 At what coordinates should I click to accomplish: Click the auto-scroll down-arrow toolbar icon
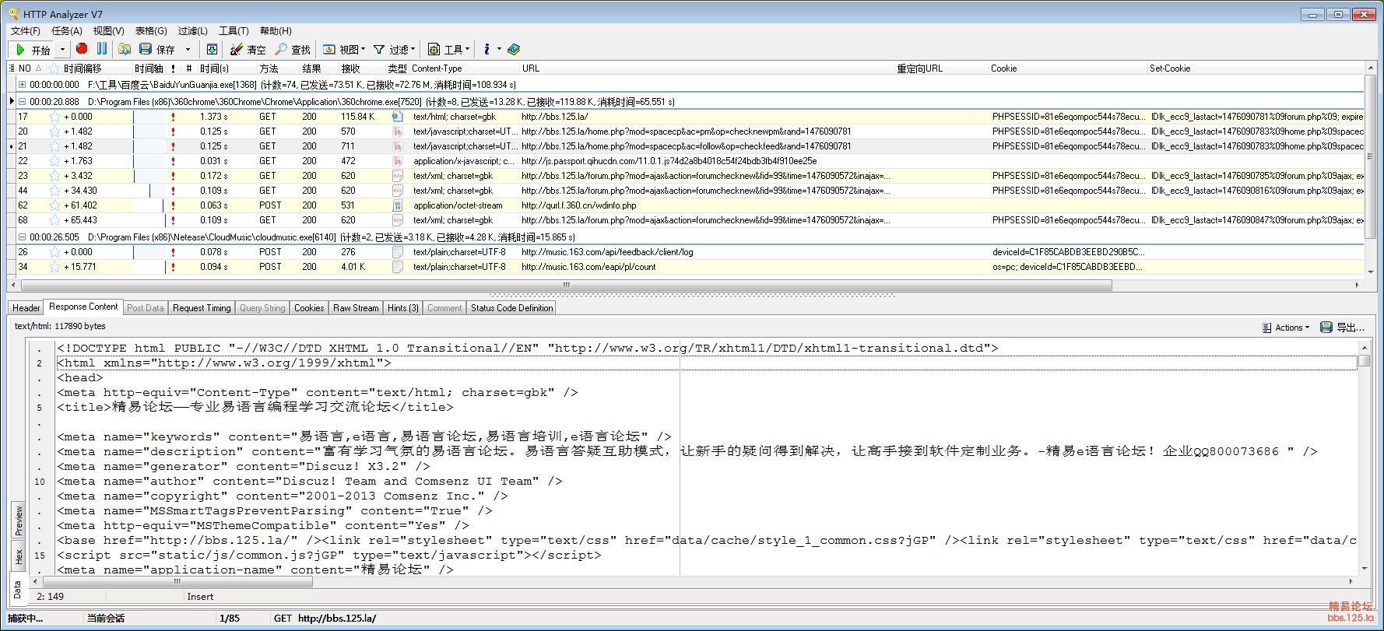(212, 49)
